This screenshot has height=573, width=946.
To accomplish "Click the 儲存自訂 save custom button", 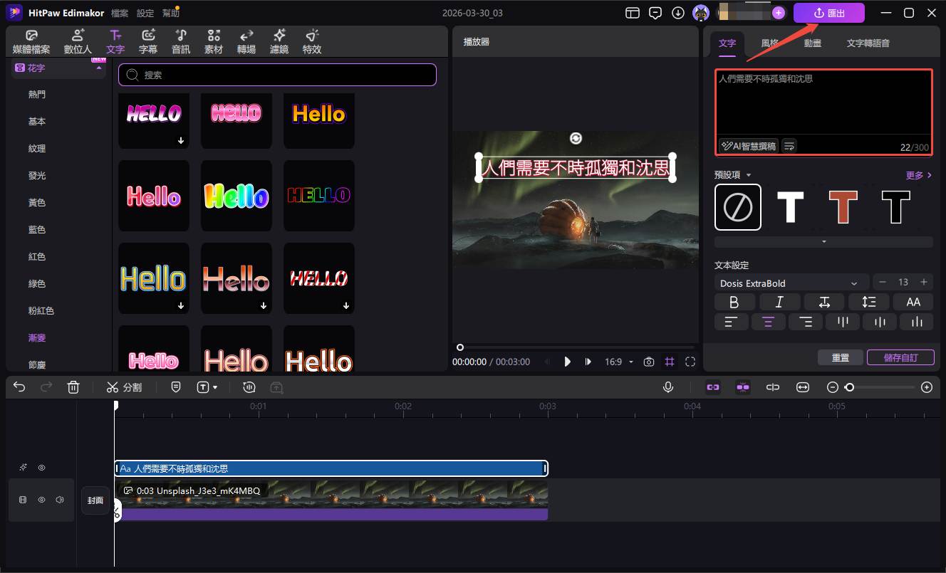I will pos(900,357).
